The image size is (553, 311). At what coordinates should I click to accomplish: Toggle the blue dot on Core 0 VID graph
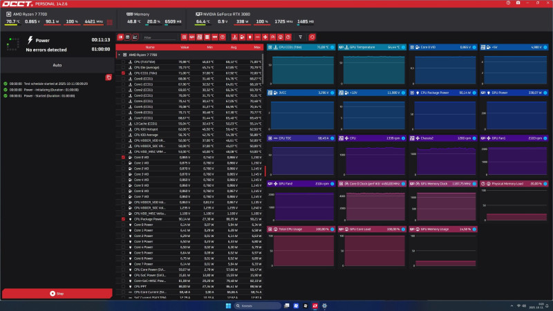click(474, 47)
